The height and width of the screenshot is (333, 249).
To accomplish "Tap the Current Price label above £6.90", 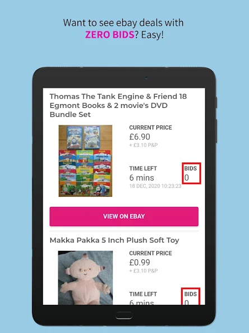I will (x=150, y=128).
